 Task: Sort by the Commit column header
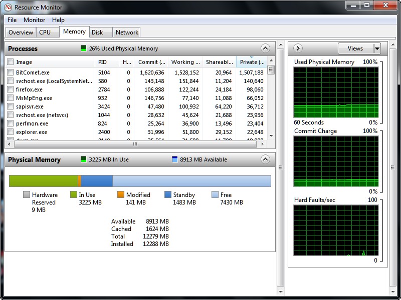point(151,62)
